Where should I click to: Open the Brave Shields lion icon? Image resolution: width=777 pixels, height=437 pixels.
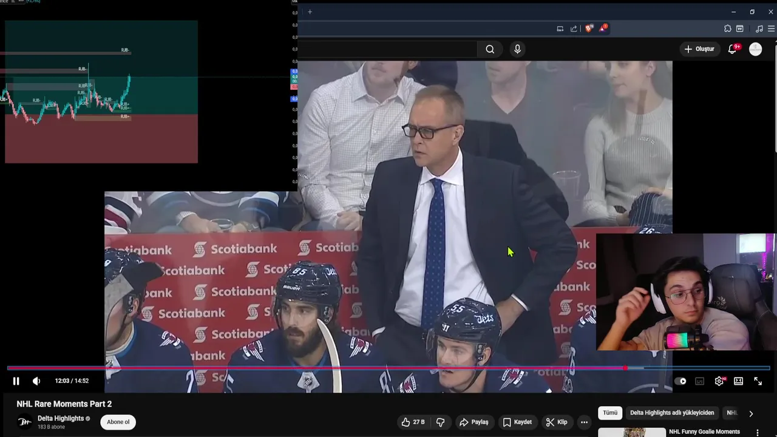click(589, 29)
